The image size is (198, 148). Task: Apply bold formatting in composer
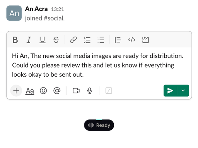click(x=15, y=40)
